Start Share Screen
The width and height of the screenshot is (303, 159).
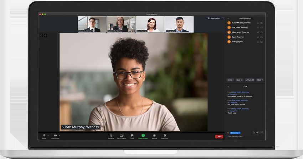point(143,137)
